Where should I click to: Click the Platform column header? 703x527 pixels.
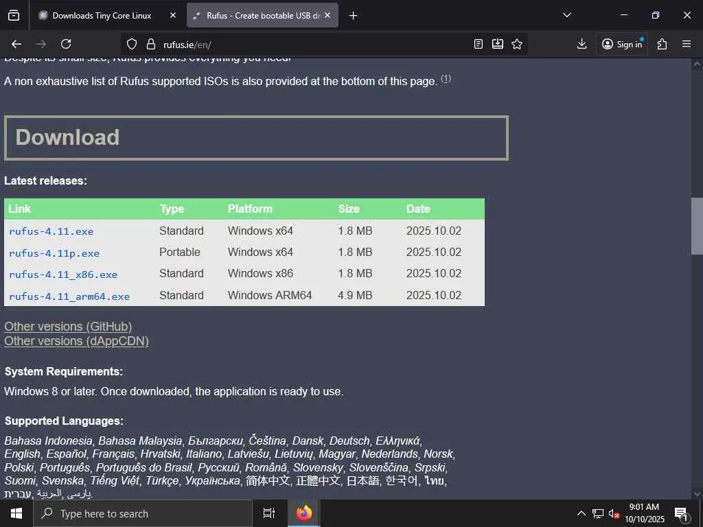[250, 209]
